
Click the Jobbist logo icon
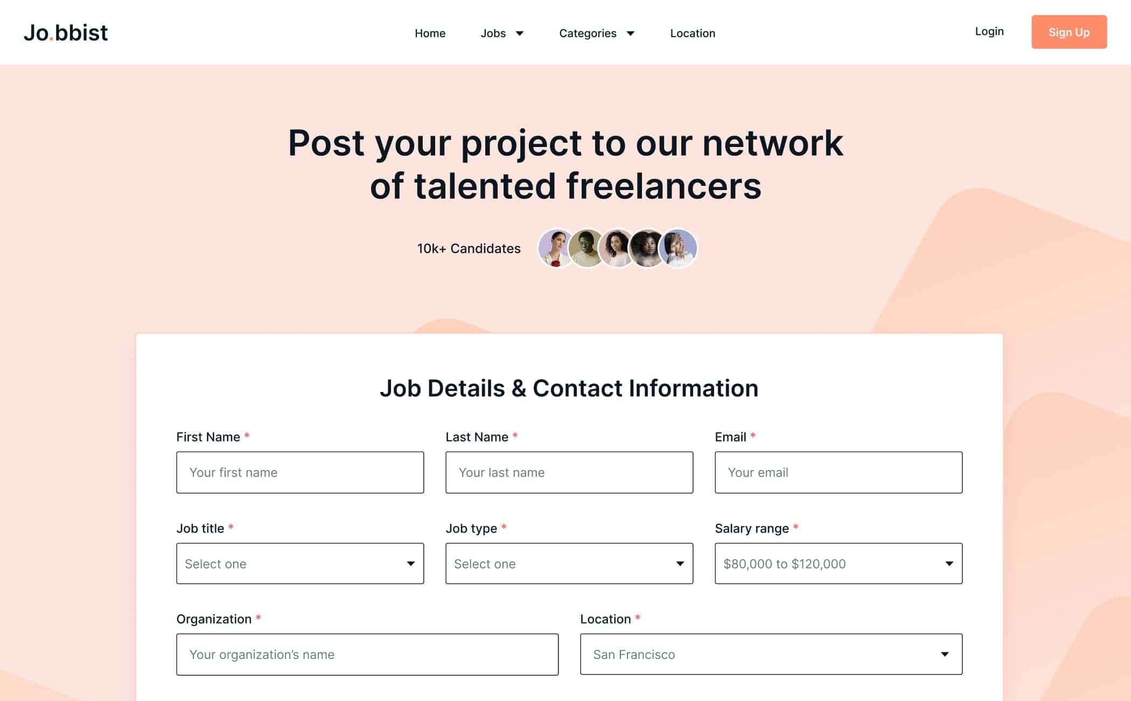pyautogui.click(x=66, y=31)
